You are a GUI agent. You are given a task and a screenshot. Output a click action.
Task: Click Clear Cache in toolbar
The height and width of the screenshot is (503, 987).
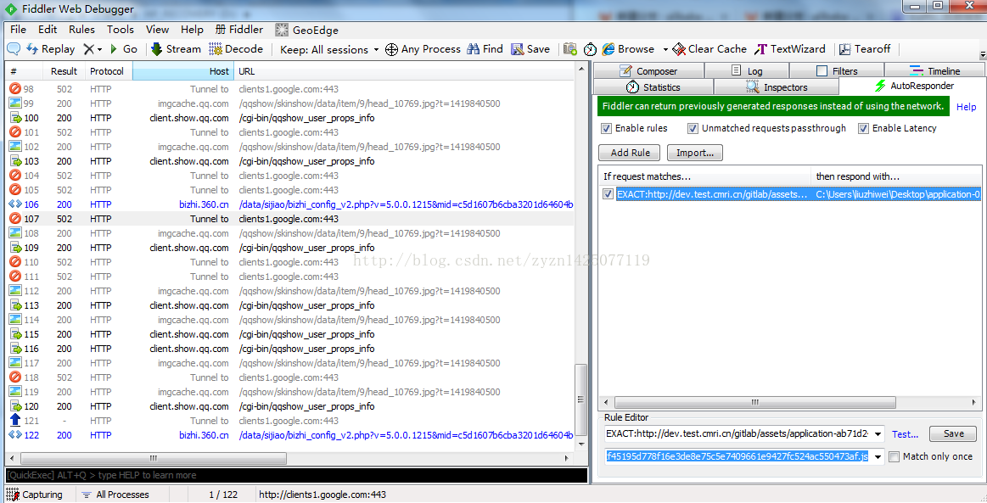(709, 49)
